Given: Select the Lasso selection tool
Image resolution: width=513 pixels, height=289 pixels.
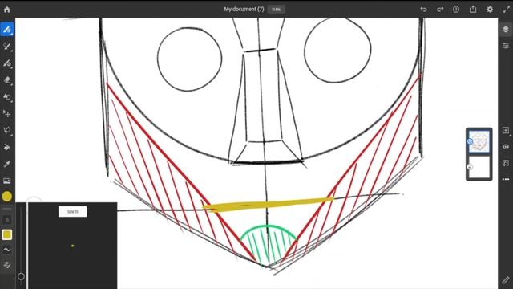Looking at the screenshot, I should coord(7,130).
